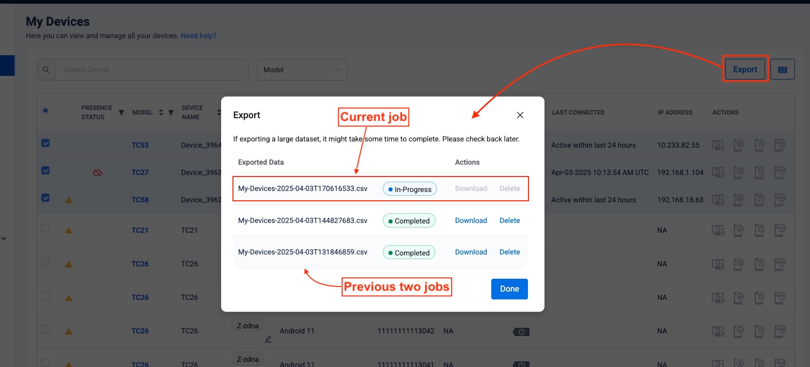Click the message icon for 192.168.18.63 row
Viewport: 810px width, 367px height.
pos(781,200)
